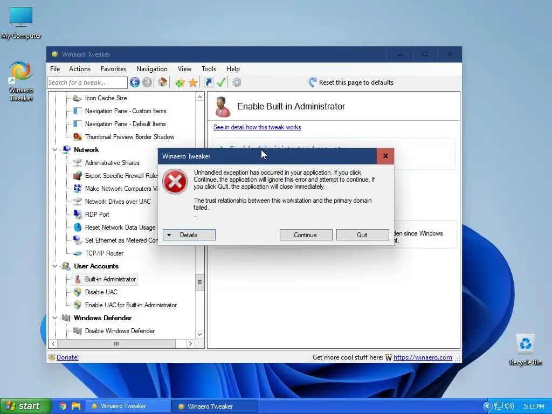The height and width of the screenshot is (414, 552).
Task: Click the Disable UAC shield icon
Action: [78, 292]
